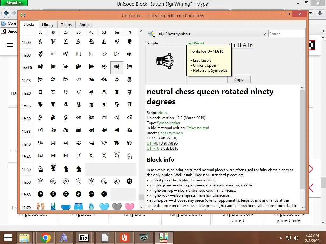326x244 pixels.
Task: Open the About tab
Action: pyautogui.click(x=84, y=25)
